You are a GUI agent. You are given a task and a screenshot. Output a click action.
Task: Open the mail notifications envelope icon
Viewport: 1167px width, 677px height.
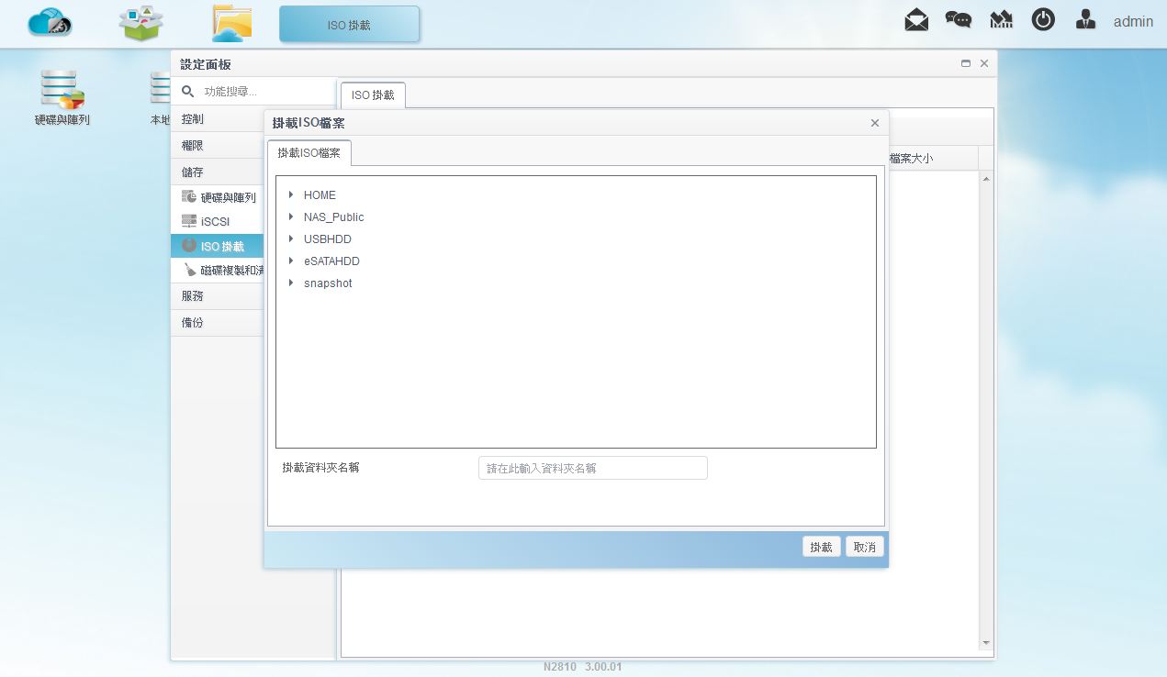coord(916,20)
